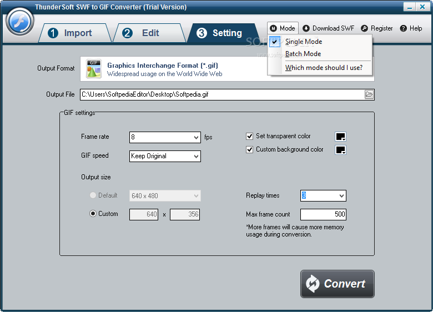The width and height of the screenshot is (433, 312).
Task: Click the GIF format image icon
Action: (x=94, y=69)
